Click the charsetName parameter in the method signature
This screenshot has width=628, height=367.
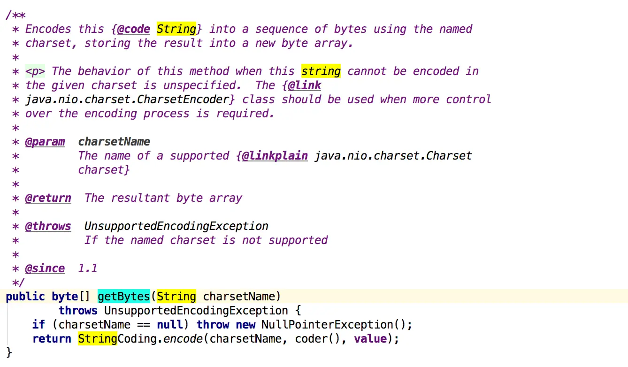pos(239,297)
